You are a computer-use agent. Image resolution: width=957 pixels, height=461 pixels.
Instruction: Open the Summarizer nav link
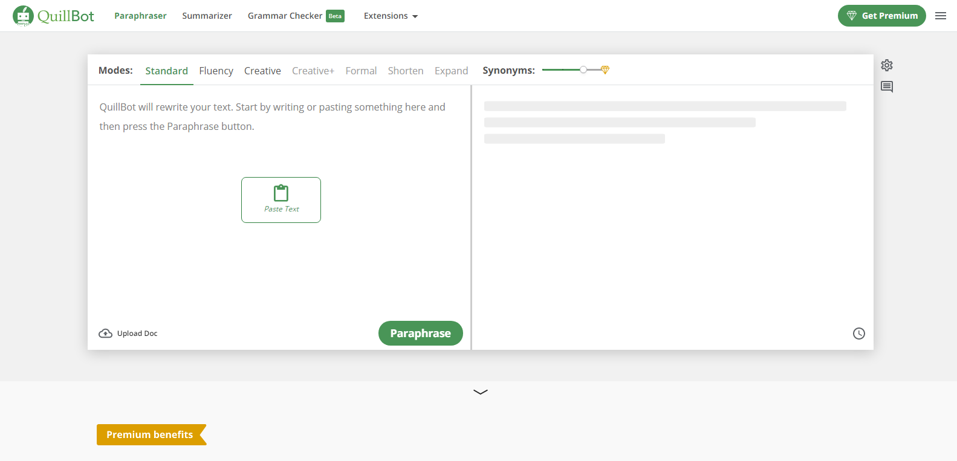click(207, 16)
